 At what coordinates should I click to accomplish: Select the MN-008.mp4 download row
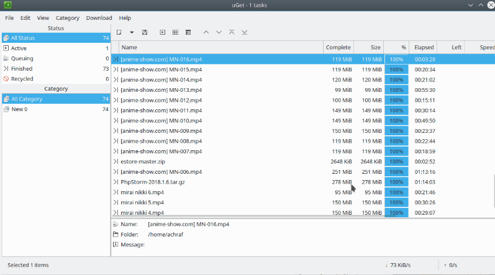[303, 141]
